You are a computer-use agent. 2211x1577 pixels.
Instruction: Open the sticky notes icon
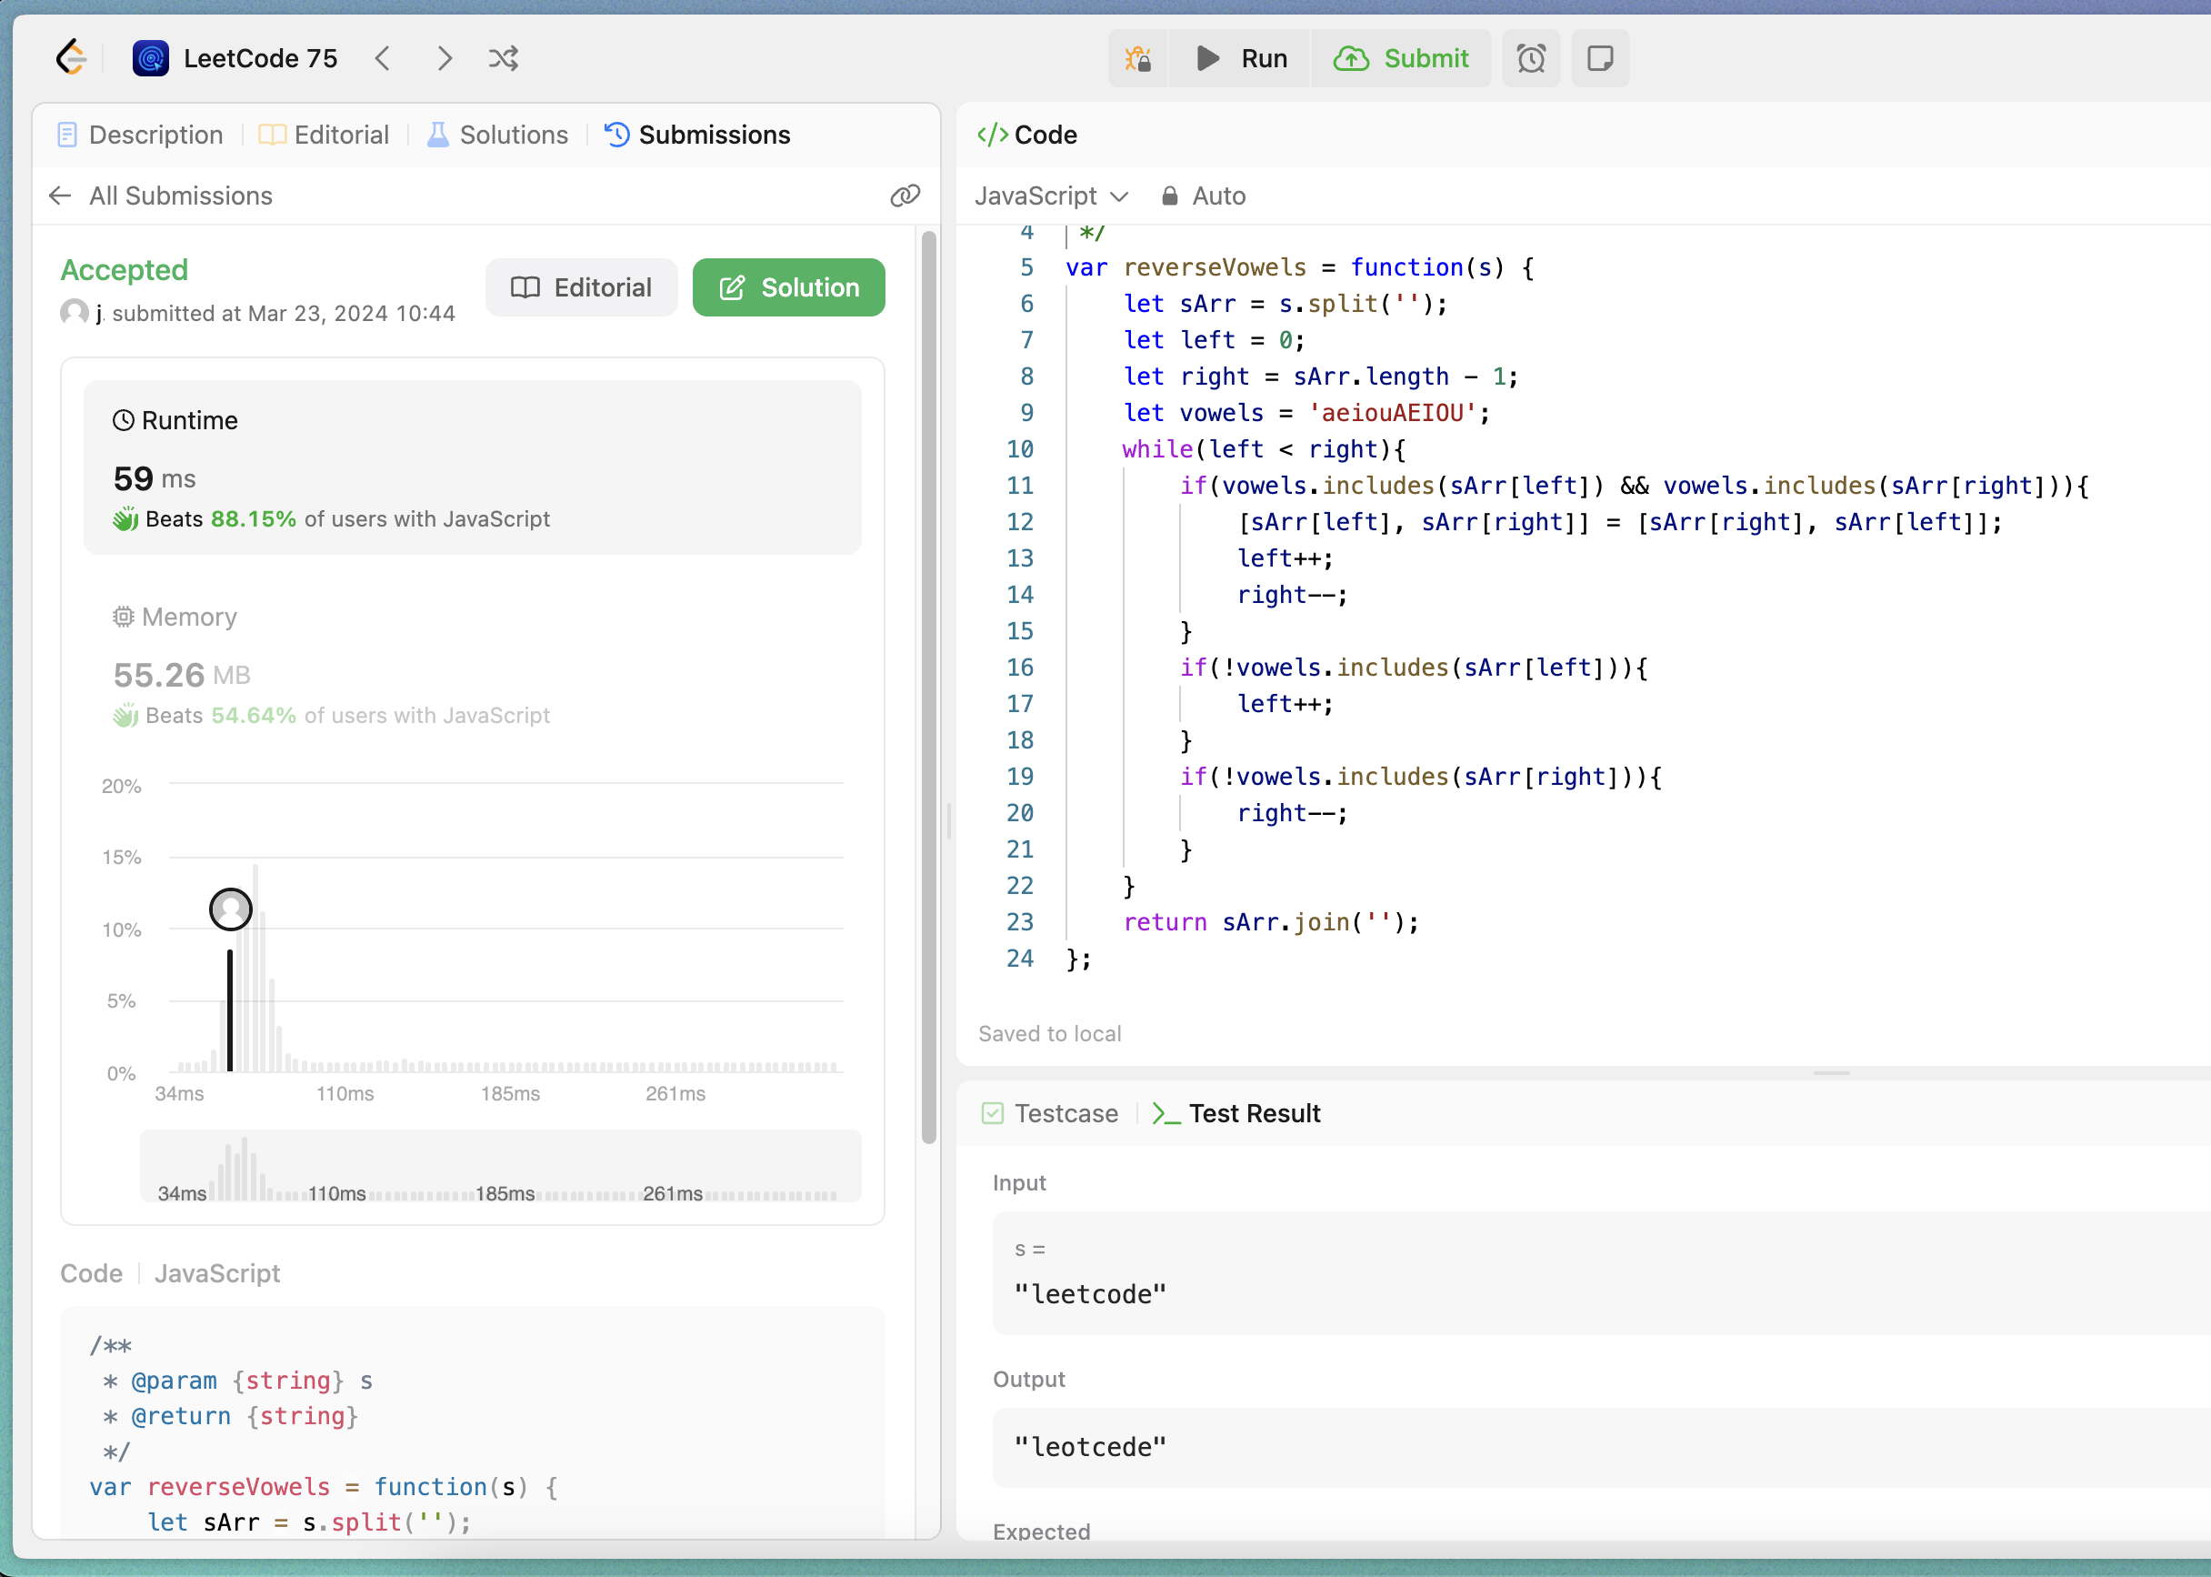tap(1599, 59)
